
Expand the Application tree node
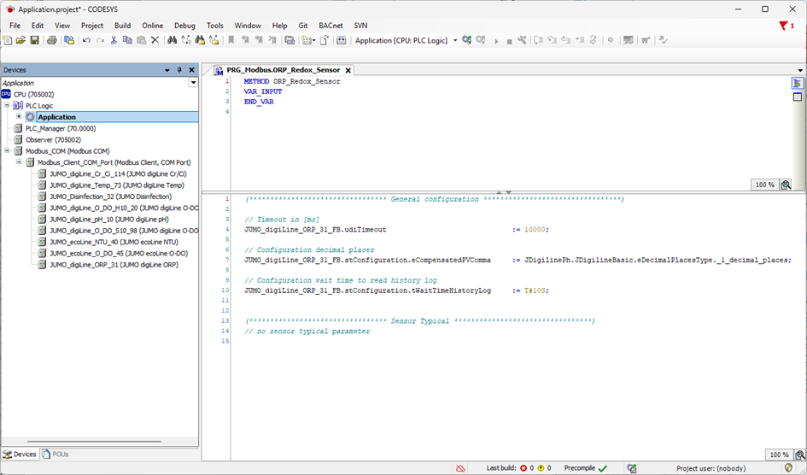(x=19, y=117)
